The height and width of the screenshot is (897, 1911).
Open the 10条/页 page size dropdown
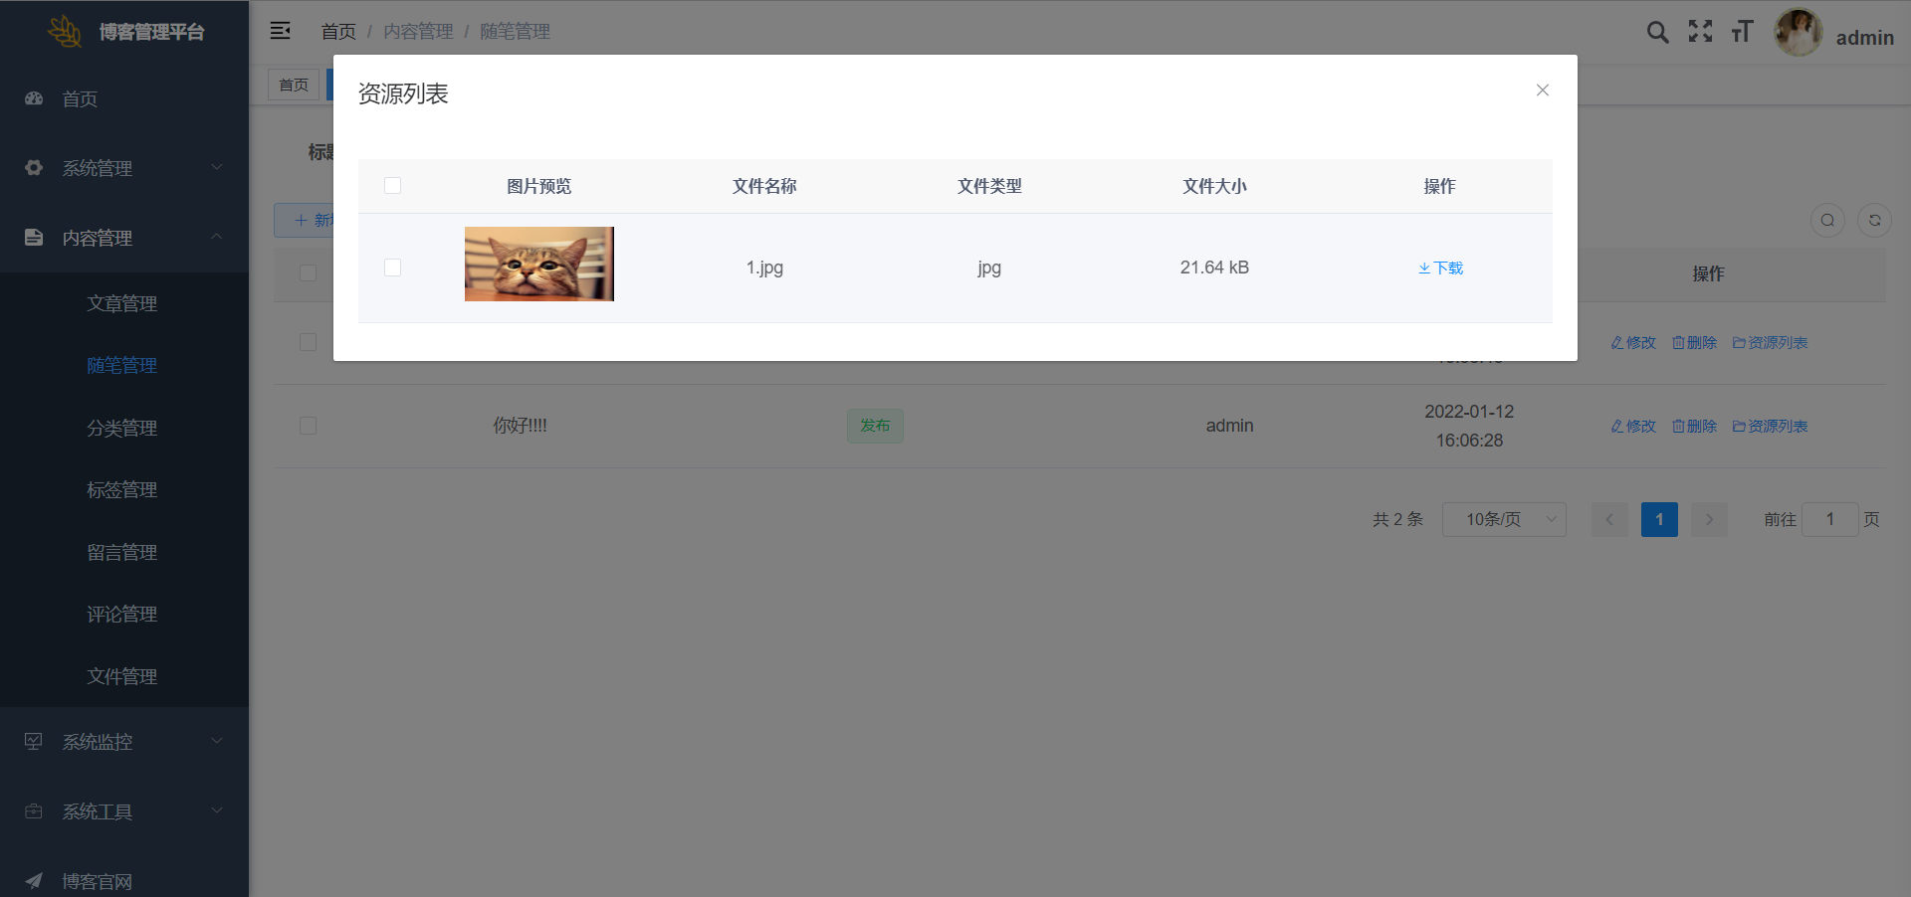click(1503, 519)
